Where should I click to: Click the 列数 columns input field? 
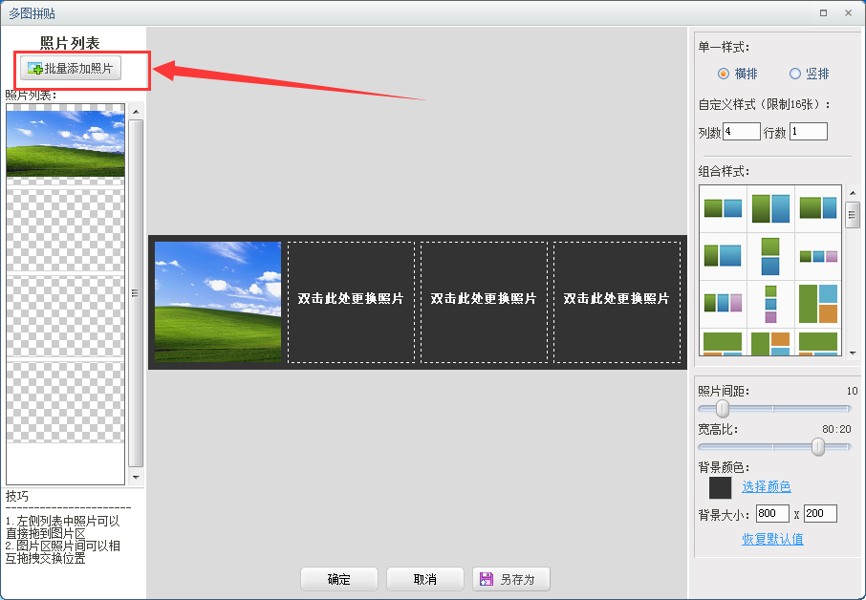tap(741, 131)
